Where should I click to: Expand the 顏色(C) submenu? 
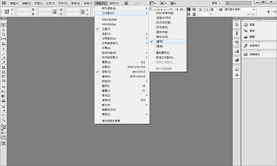[x=122, y=114]
